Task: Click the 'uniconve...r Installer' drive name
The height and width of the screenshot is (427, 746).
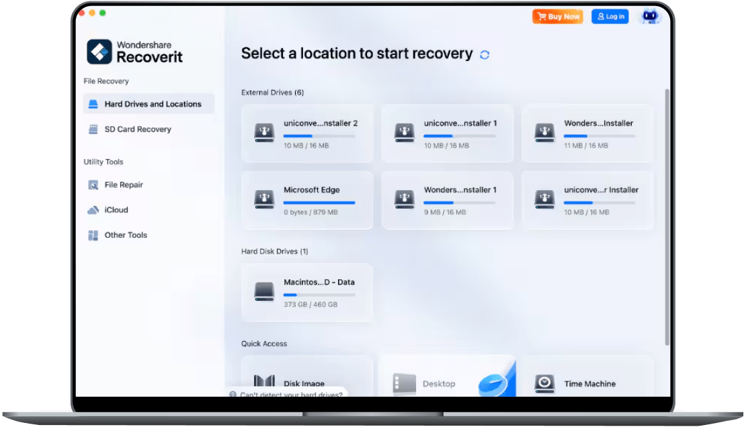Action: click(602, 190)
